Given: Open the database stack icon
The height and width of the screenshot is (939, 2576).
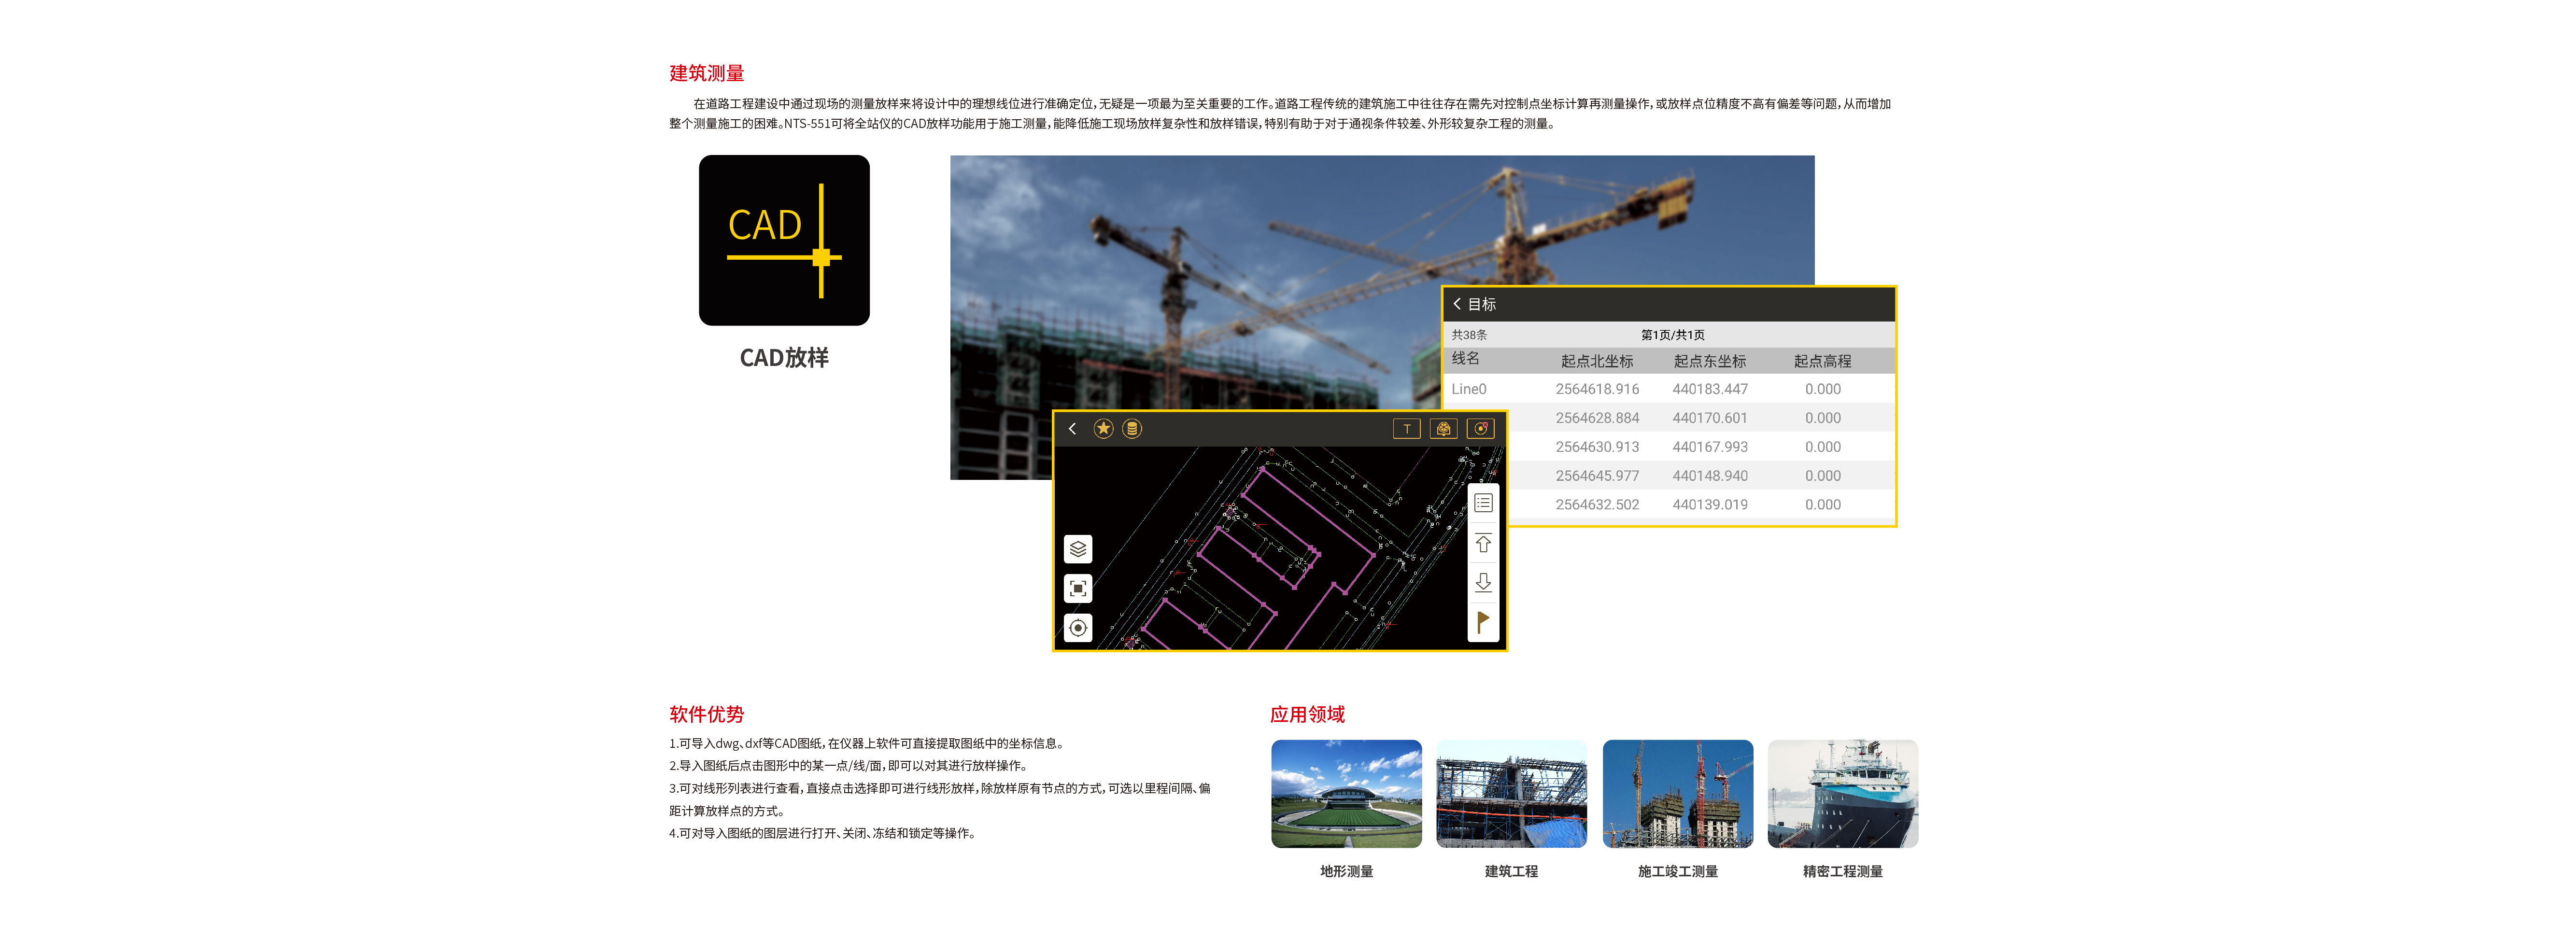Looking at the screenshot, I should (1132, 429).
